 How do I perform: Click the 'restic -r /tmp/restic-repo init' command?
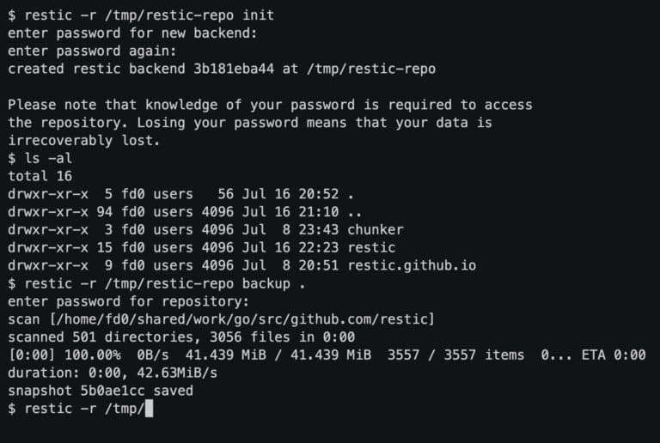click(x=149, y=15)
